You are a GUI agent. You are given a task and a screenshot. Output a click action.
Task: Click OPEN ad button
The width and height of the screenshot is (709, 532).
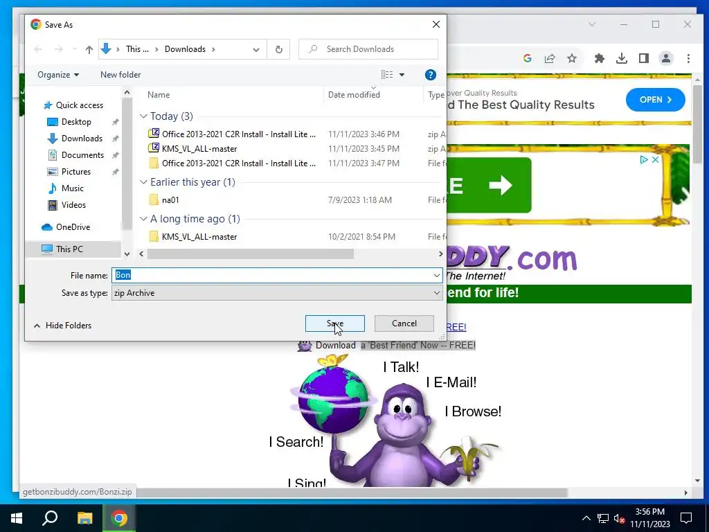point(655,100)
